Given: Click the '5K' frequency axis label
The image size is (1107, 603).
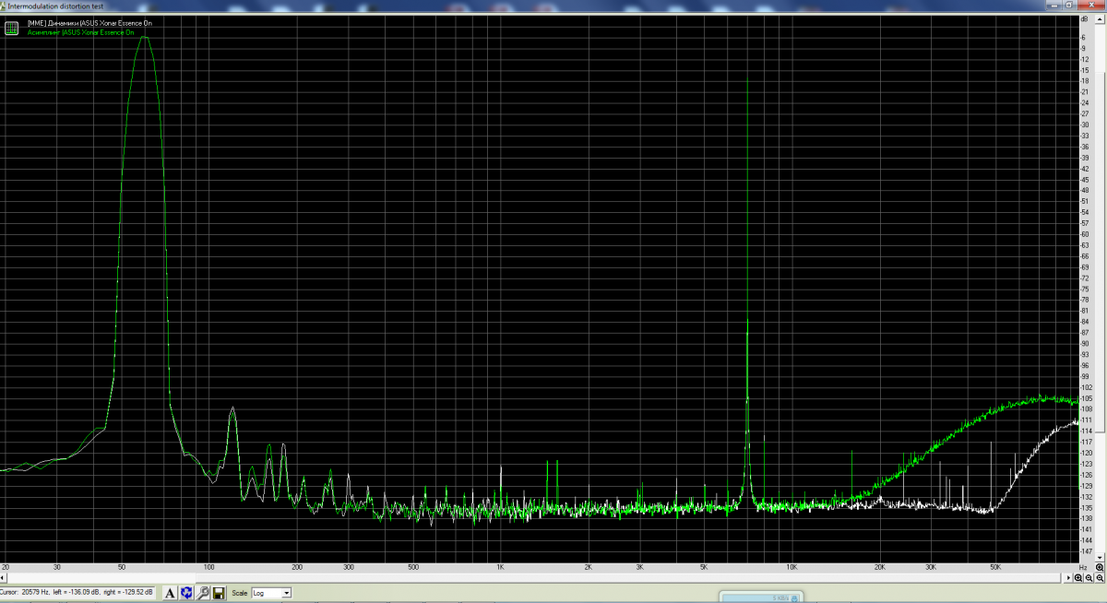Looking at the screenshot, I should tap(704, 567).
